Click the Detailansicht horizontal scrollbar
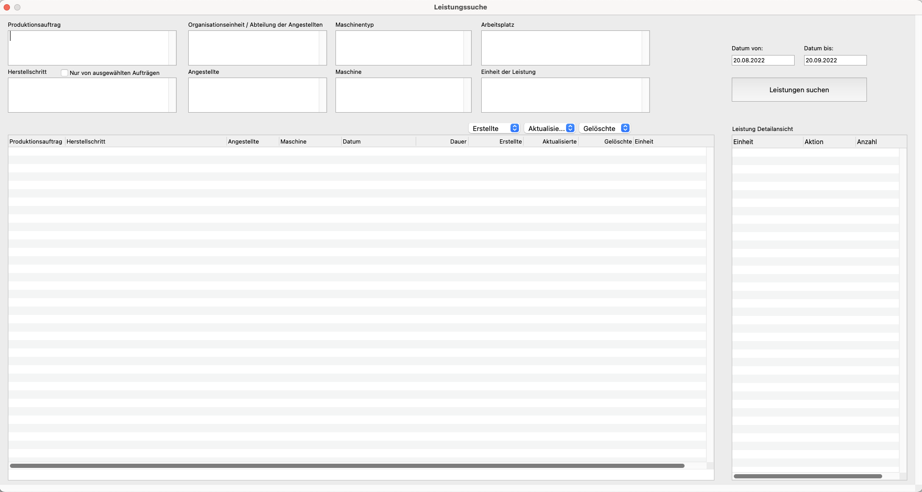 [807, 476]
